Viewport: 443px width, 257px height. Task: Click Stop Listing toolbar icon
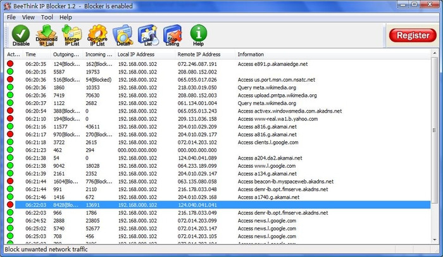pos(173,35)
